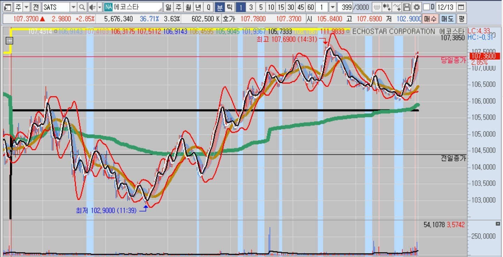Click the data grid icon on chart
Image resolution: width=503 pixels, height=257 pixels.
(9, 41)
